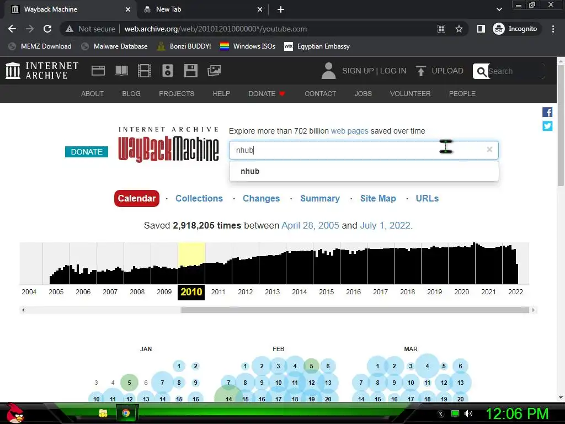
Task: Click the LOG IN link
Action: point(393,71)
